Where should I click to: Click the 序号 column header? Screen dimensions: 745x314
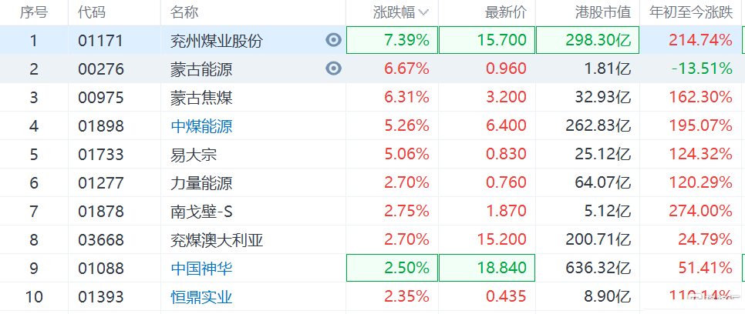(x=34, y=12)
